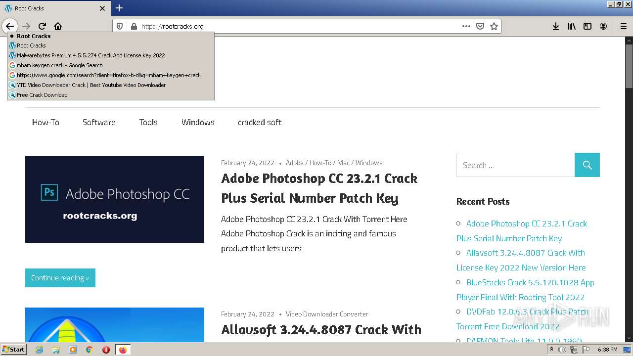Go to YTD Video Downloader Crack entry
633x356 pixels.
coord(111,85)
